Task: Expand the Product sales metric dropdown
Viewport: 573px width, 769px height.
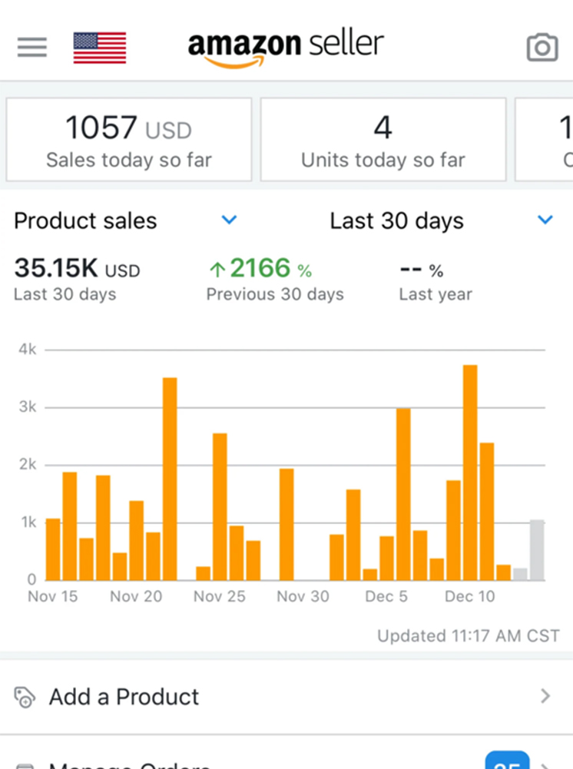Action: pos(229,220)
